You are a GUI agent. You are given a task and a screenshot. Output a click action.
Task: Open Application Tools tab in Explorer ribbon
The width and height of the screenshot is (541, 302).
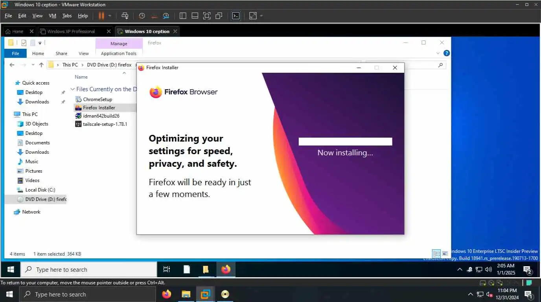point(119,53)
